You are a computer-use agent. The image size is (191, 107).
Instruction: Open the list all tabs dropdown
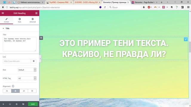coord(167,2)
